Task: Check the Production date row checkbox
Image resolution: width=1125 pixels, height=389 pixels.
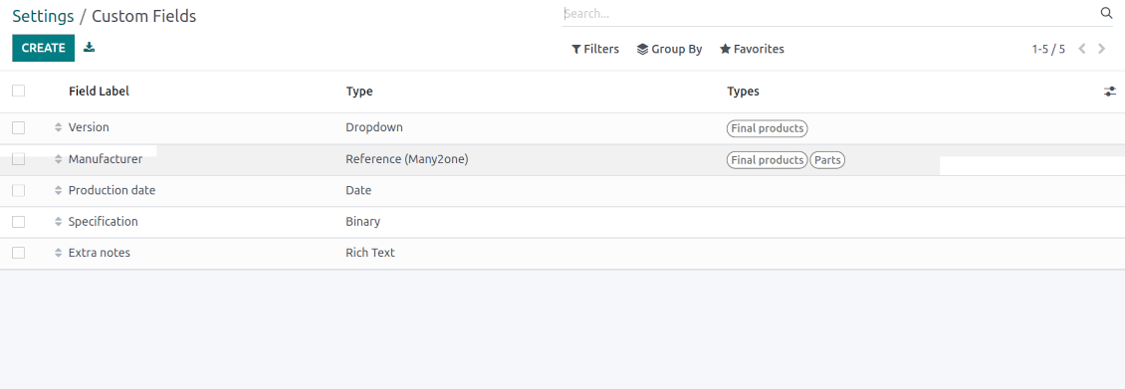Action: [19, 191]
